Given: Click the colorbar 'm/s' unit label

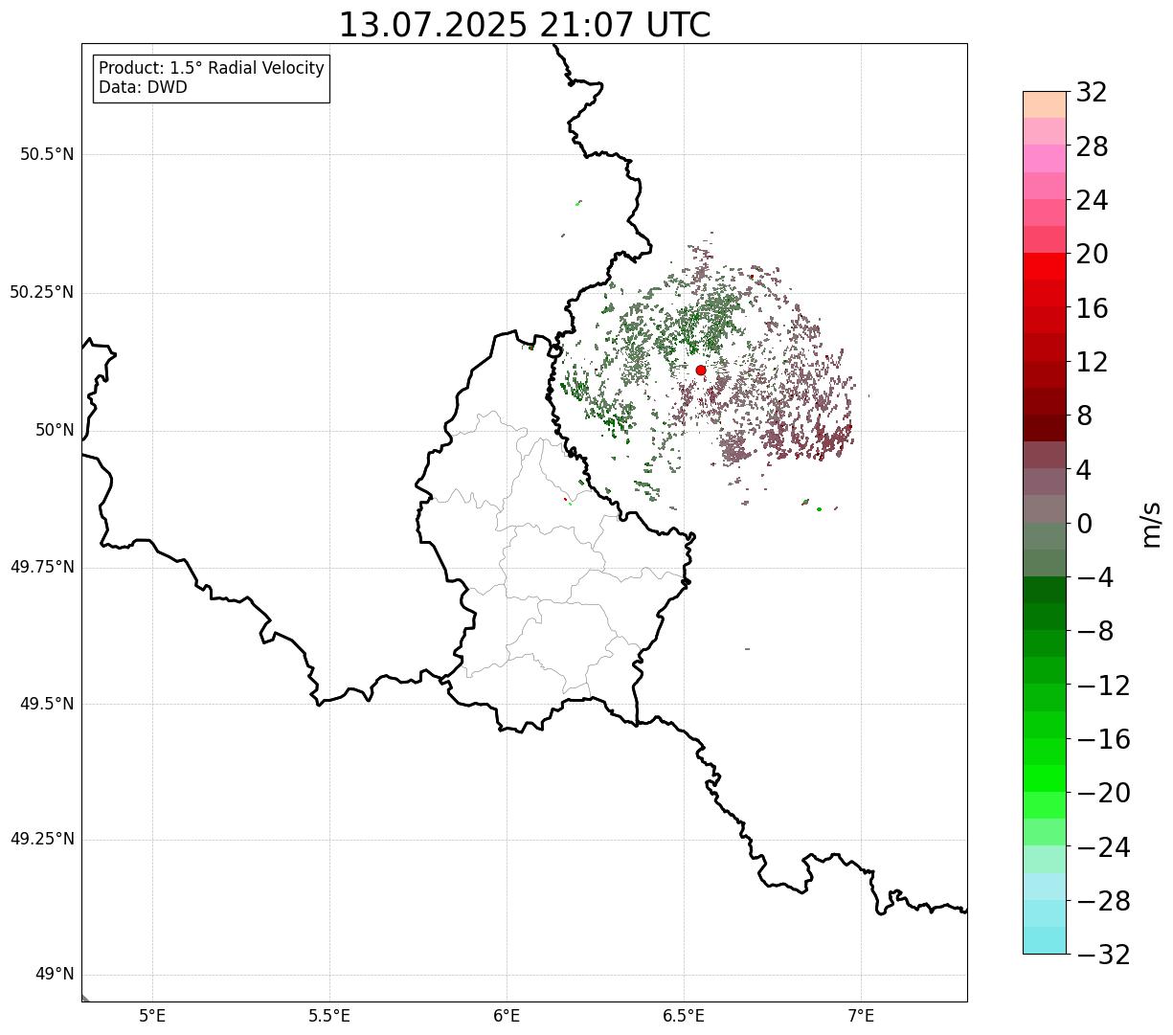Looking at the screenshot, I should tap(1151, 524).
